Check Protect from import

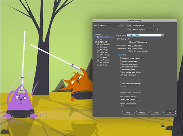120,75
